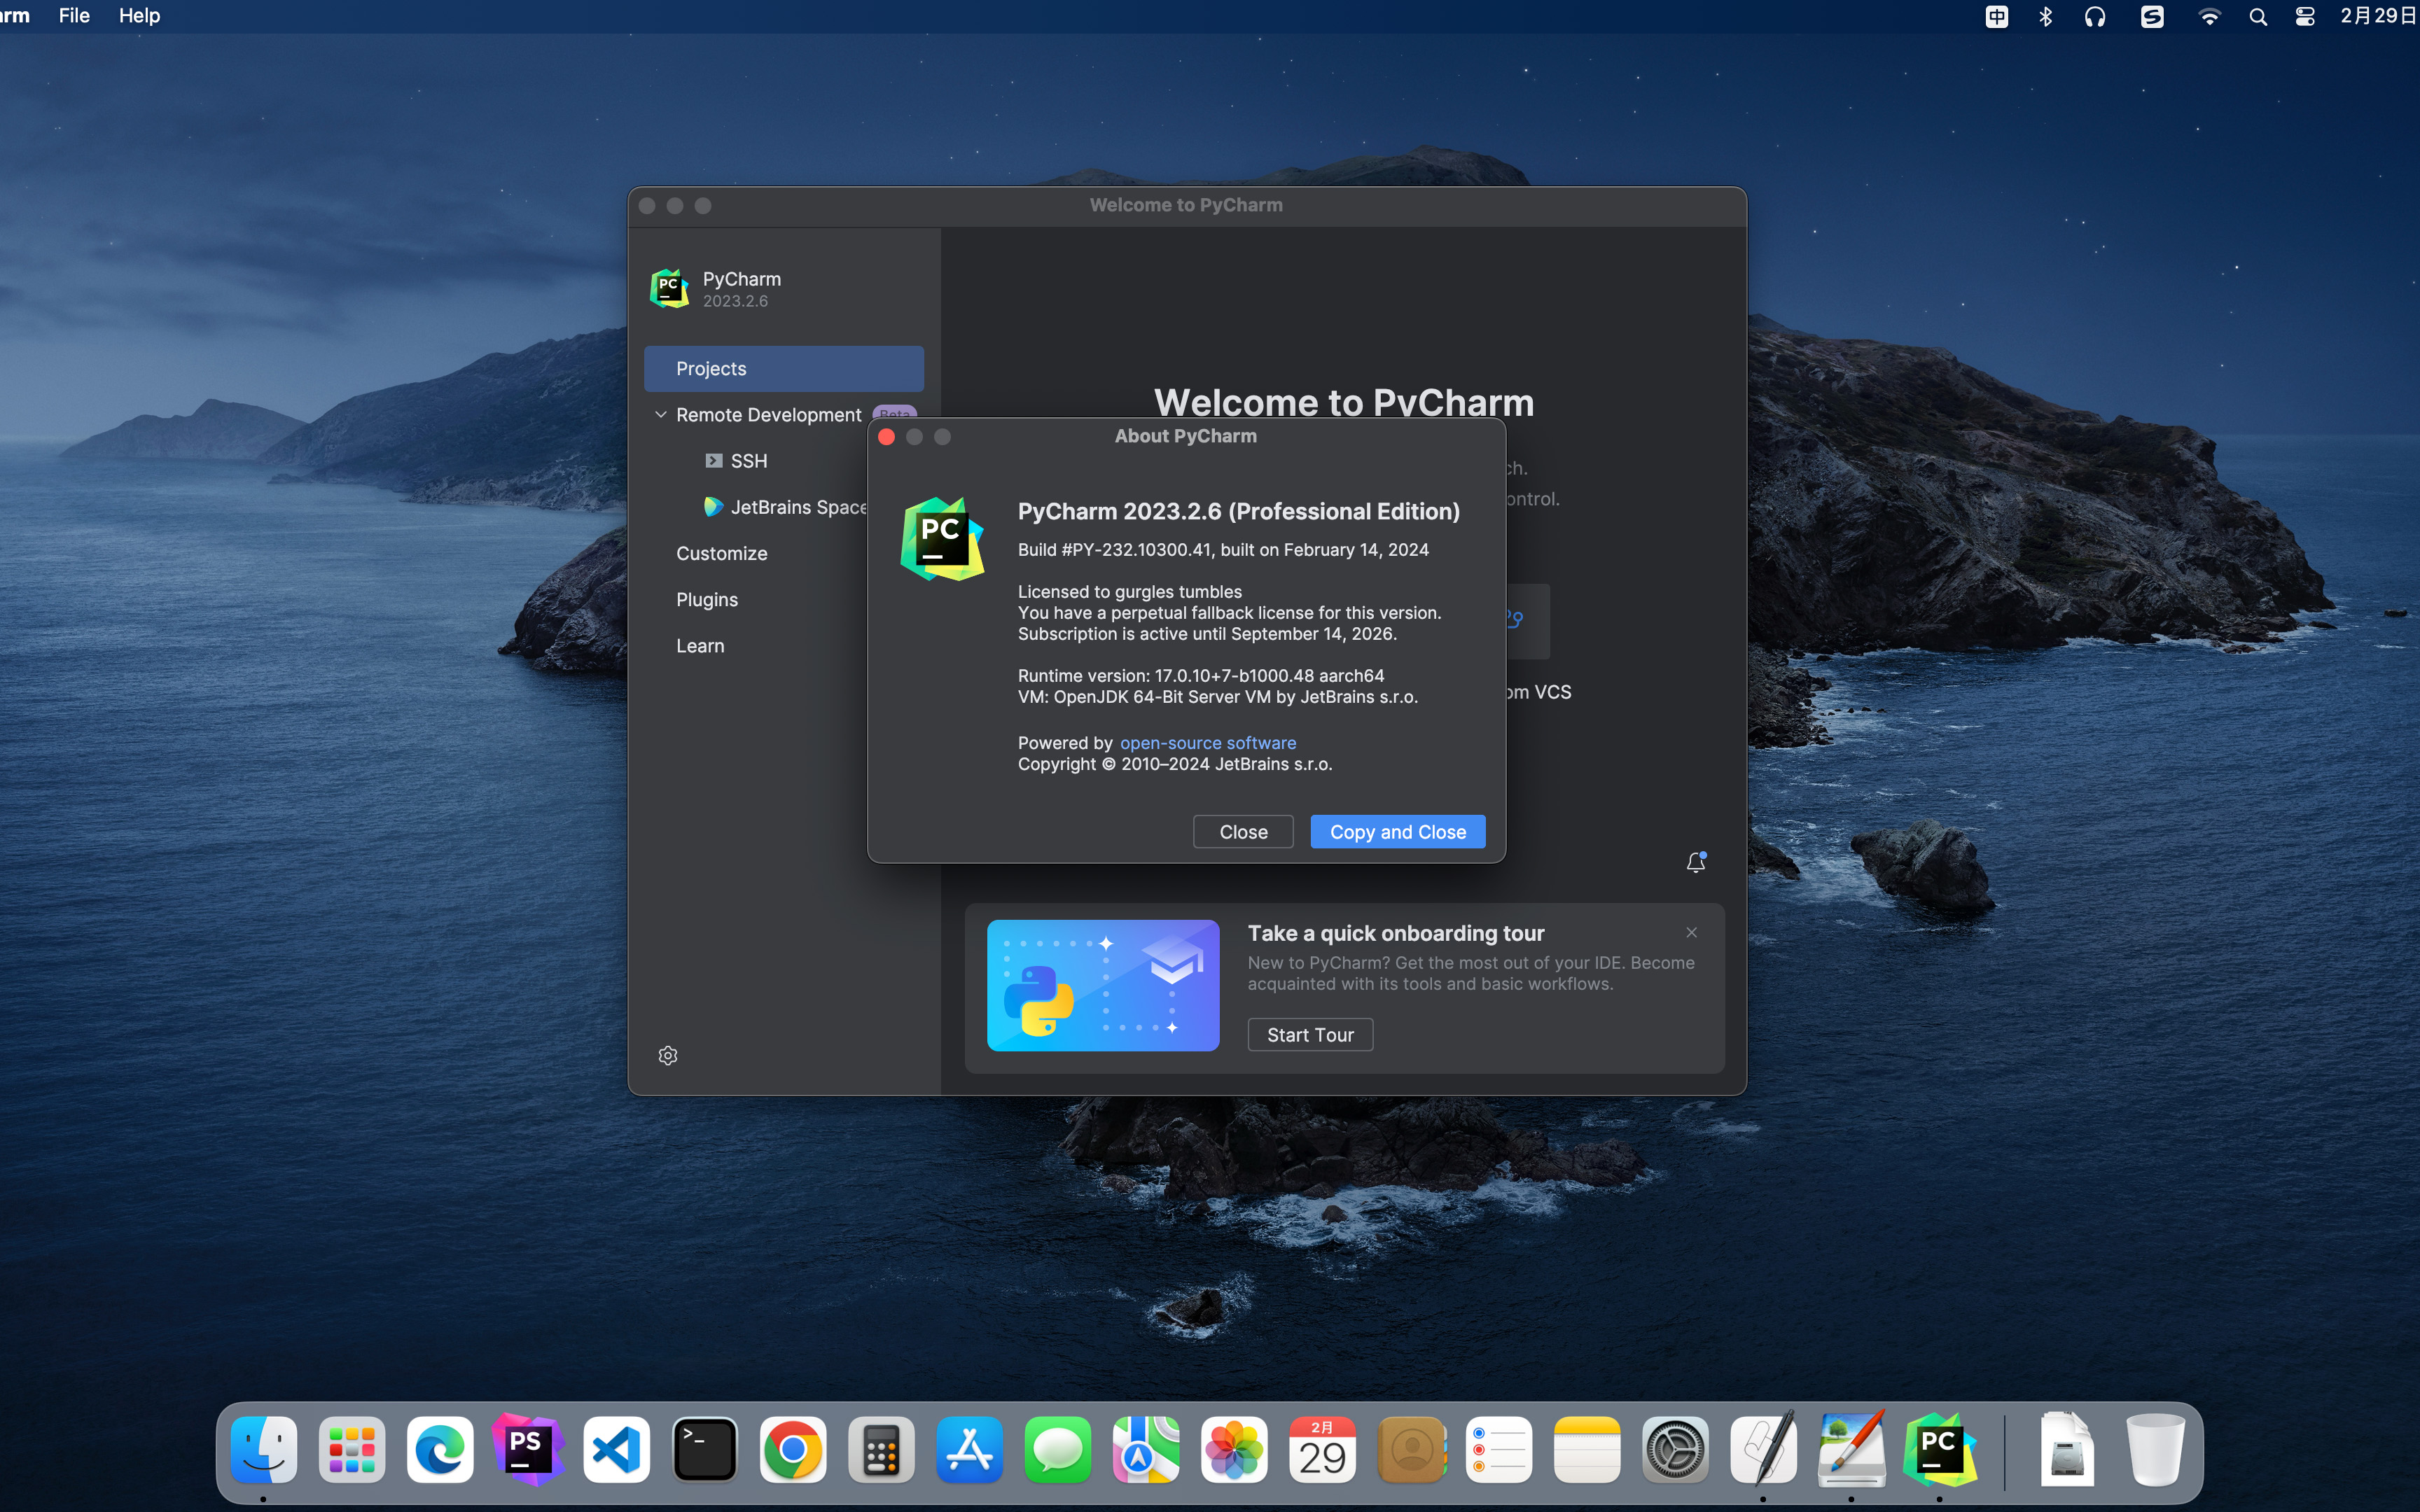Open Maps from the Dock
The height and width of the screenshot is (1512, 2420).
pos(1145,1450)
